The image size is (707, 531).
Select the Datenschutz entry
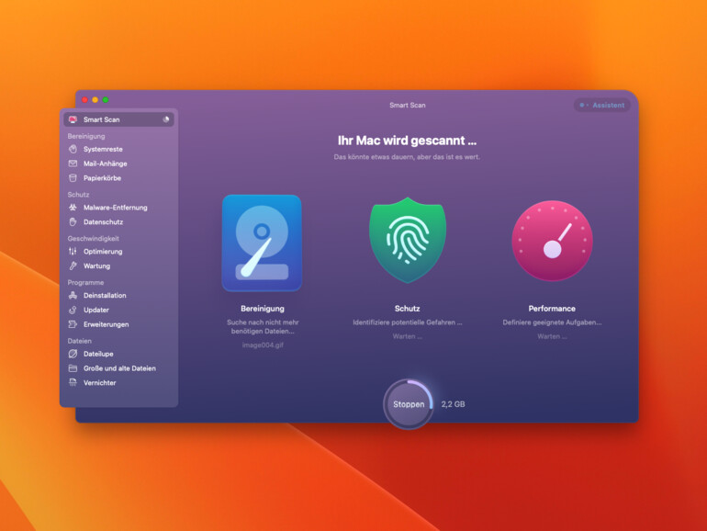coord(119,222)
